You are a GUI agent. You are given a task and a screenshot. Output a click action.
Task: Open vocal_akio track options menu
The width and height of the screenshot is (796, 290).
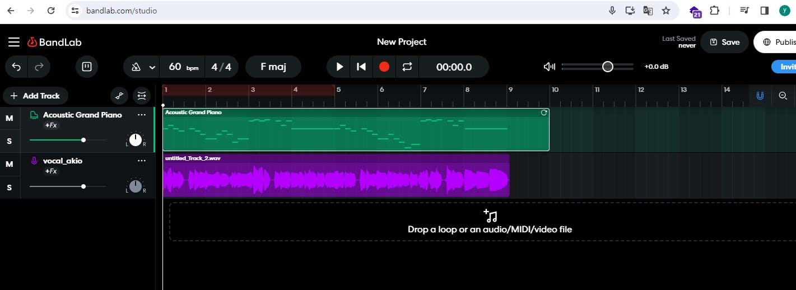[142, 161]
